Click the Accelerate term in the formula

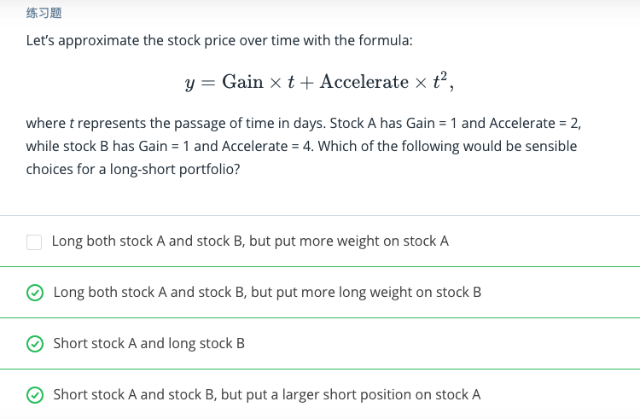point(364,82)
